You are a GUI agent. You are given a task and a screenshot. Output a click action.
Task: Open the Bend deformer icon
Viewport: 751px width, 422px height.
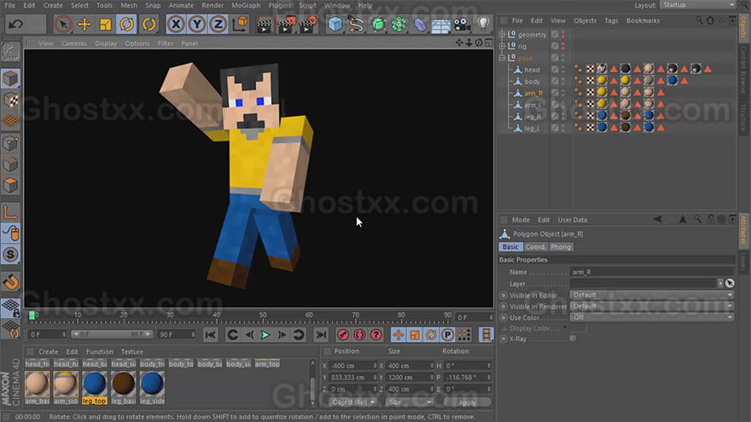point(420,24)
